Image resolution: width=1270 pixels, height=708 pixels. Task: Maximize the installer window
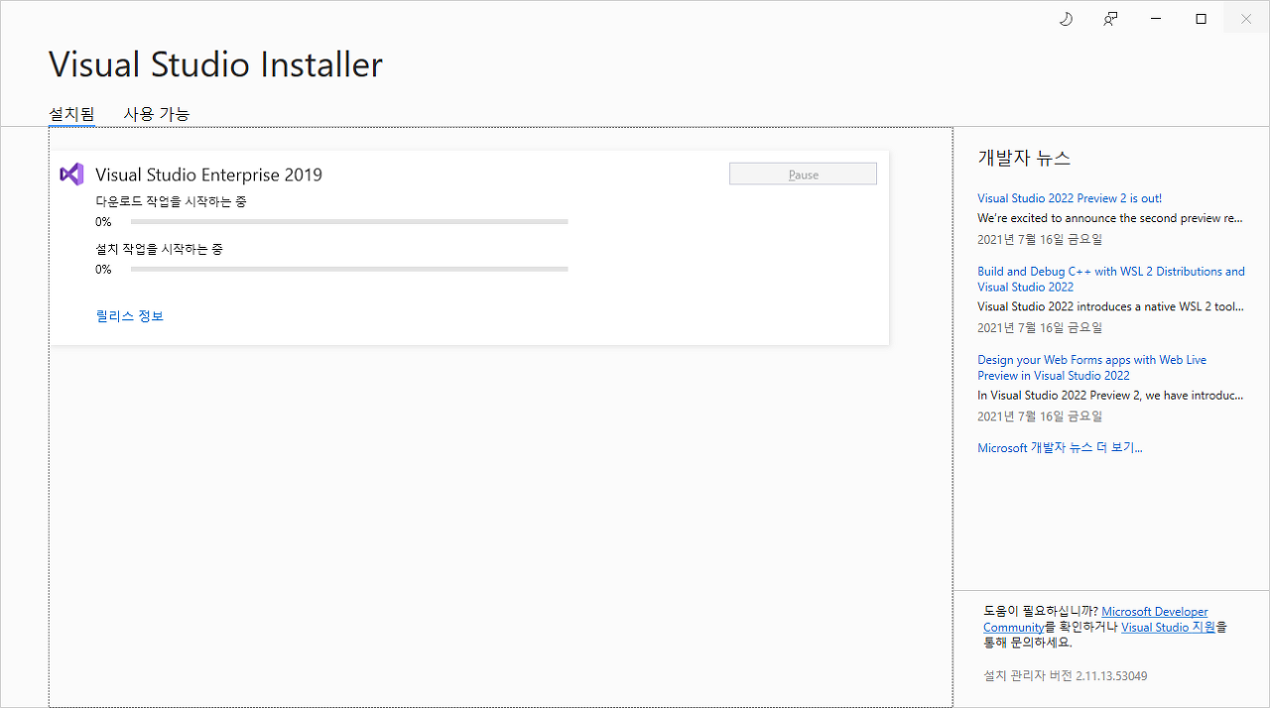tap(1202, 19)
